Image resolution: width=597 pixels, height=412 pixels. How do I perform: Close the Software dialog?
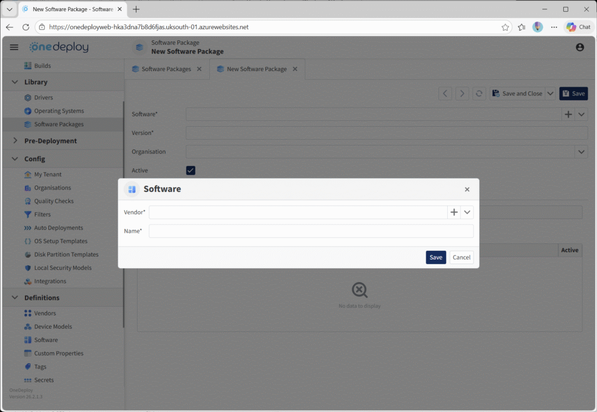tap(467, 189)
